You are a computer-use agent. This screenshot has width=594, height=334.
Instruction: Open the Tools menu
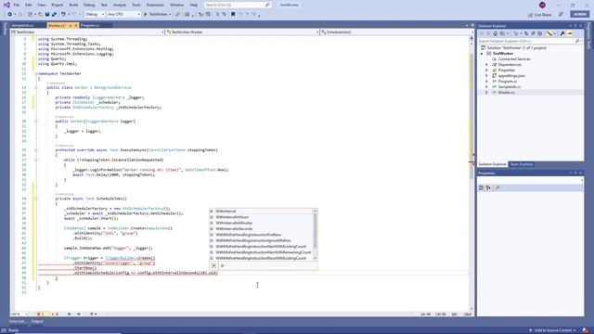(x=136, y=5)
